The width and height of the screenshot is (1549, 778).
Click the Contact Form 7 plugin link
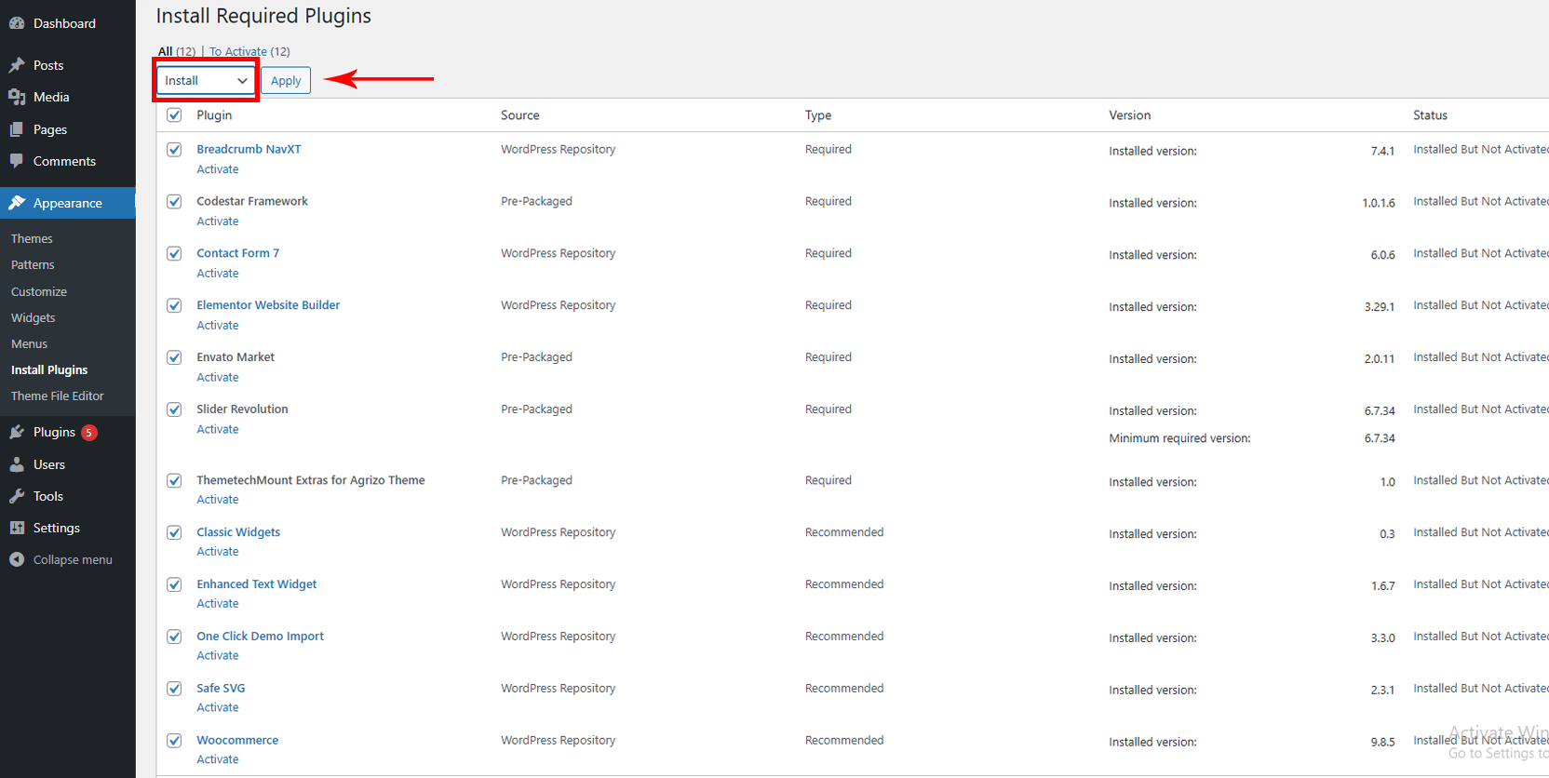(237, 253)
